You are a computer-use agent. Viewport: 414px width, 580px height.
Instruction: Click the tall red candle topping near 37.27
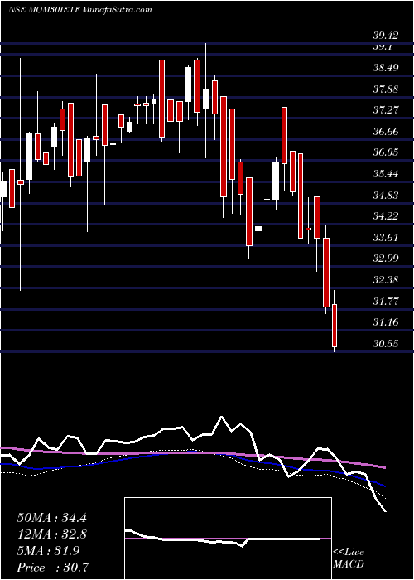[284, 135]
